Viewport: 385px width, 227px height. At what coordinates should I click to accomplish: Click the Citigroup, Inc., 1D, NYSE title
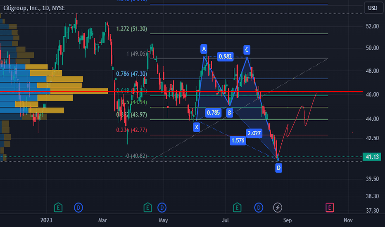[x=34, y=8]
